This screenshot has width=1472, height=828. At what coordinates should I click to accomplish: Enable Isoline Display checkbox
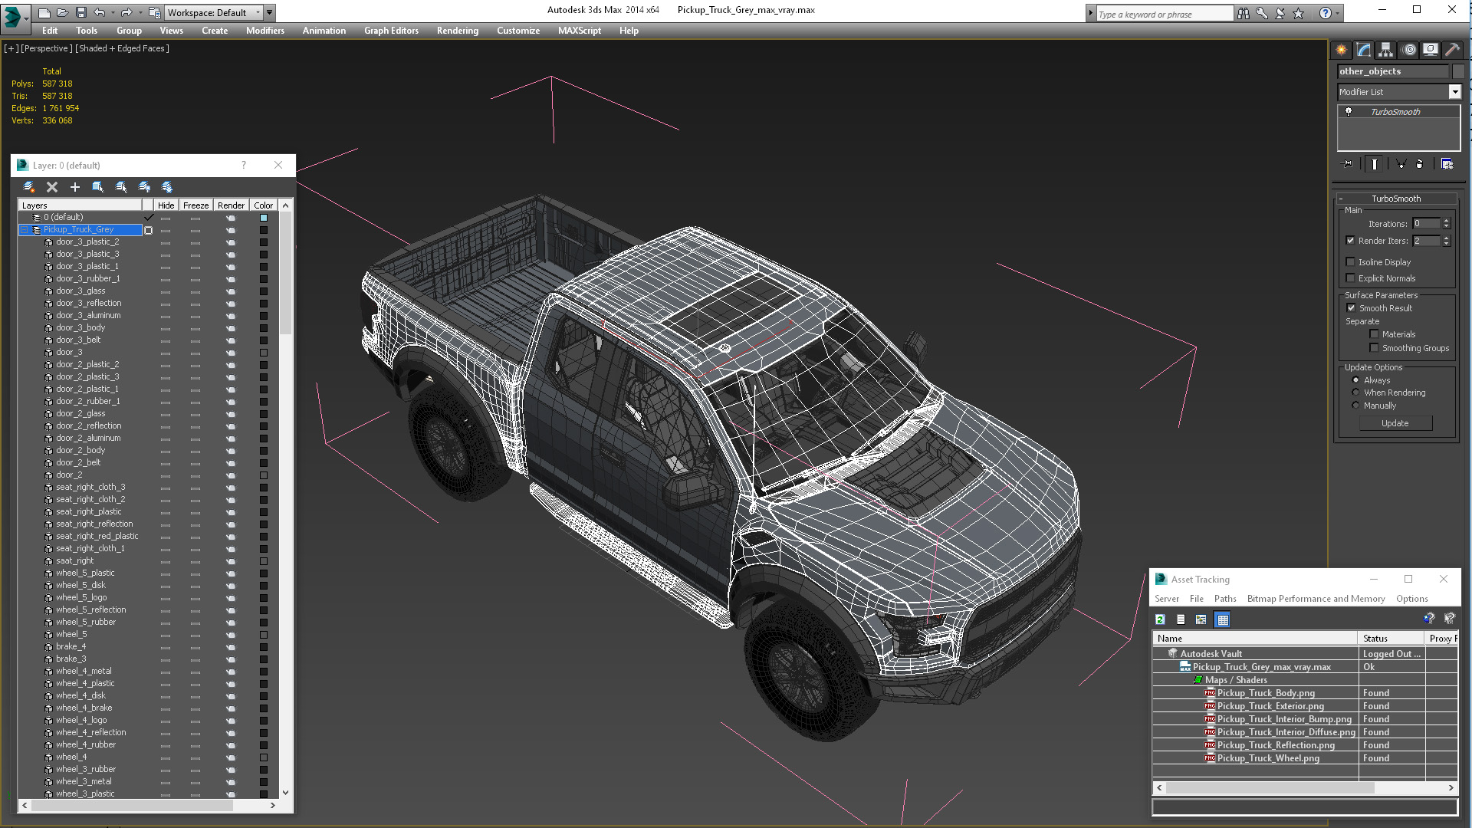pos(1351,262)
